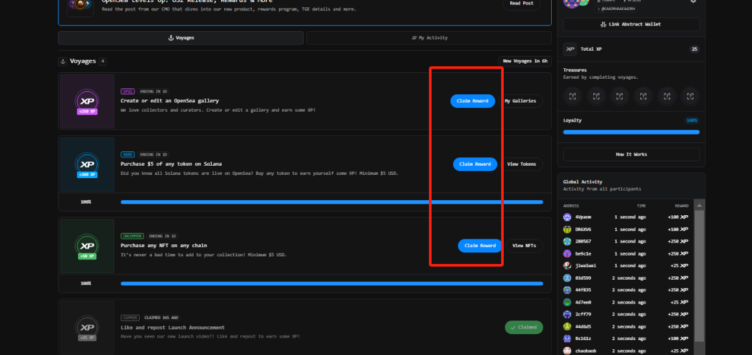Click title Create or edit an OpenSea gallery
This screenshot has height=355, width=752.
pos(170,101)
